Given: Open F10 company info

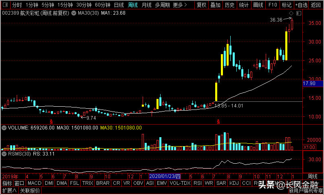Looking at the screenshot, I should 272,5.
